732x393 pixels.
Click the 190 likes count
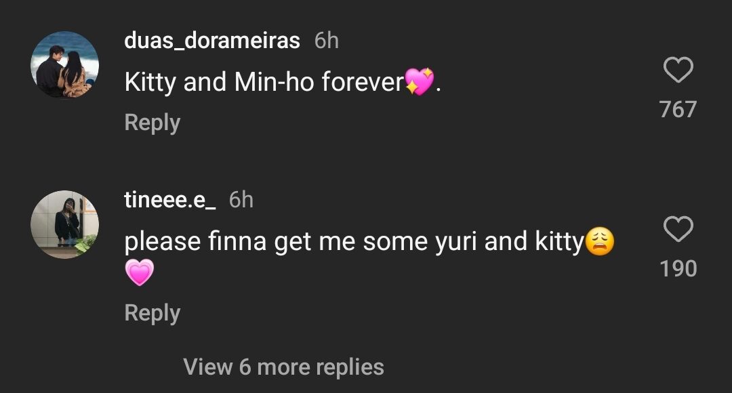coord(678,269)
